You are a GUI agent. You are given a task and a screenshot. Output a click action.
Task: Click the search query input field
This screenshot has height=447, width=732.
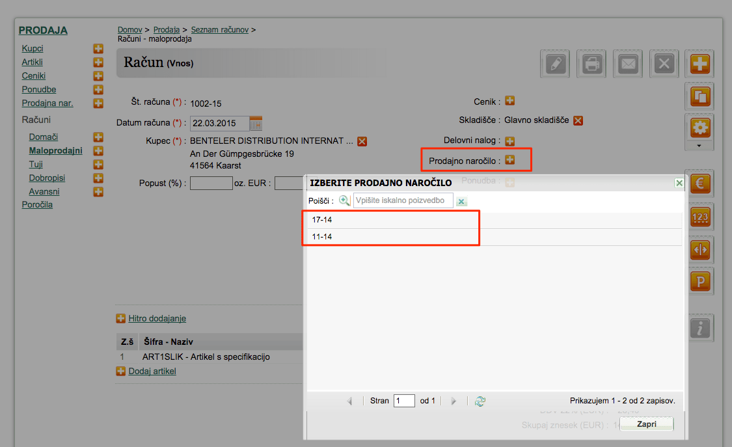(403, 200)
